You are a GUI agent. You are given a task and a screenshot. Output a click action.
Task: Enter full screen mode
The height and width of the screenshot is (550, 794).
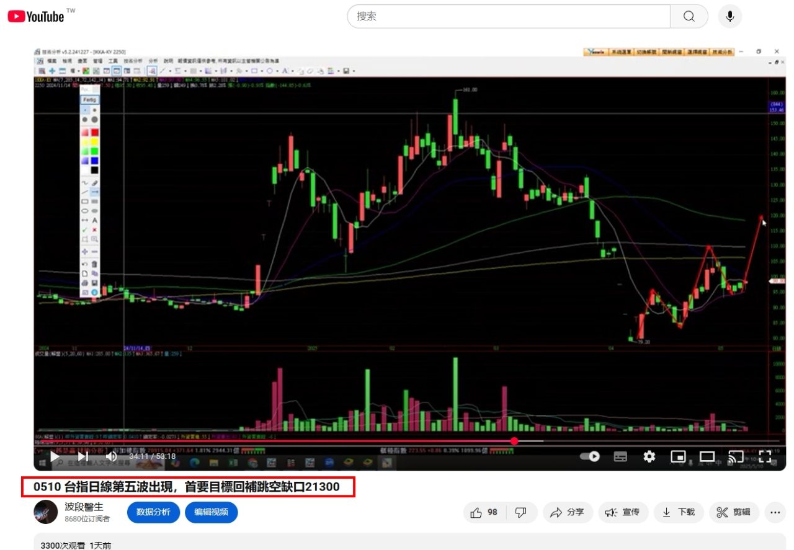(765, 456)
